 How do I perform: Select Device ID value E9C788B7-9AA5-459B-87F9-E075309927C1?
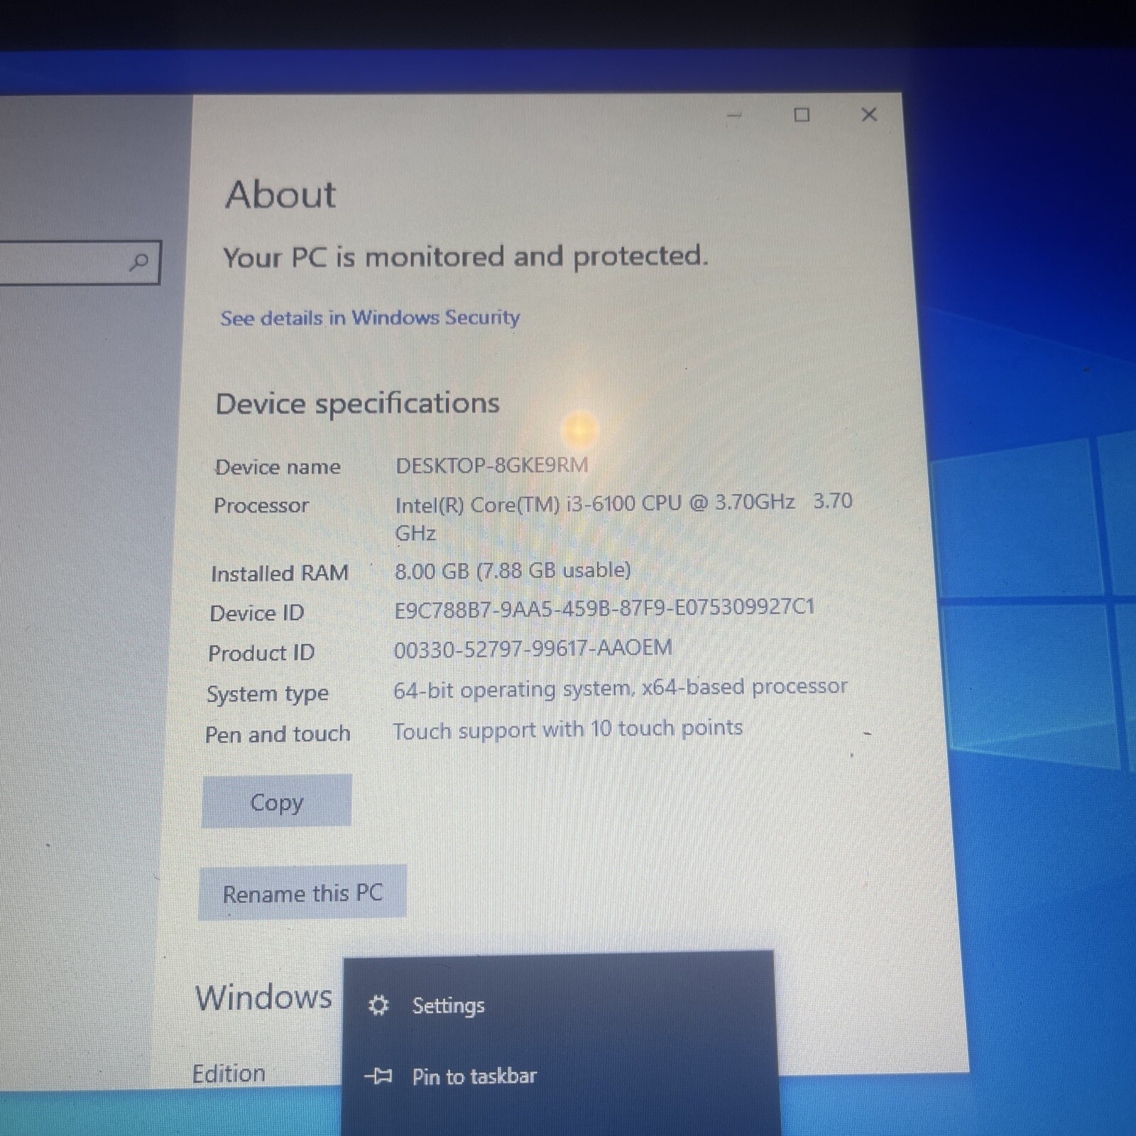coord(604,608)
